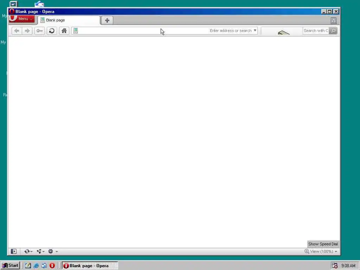The height and width of the screenshot is (270, 360).
Task: Open the password wand key button
Action: point(39,31)
